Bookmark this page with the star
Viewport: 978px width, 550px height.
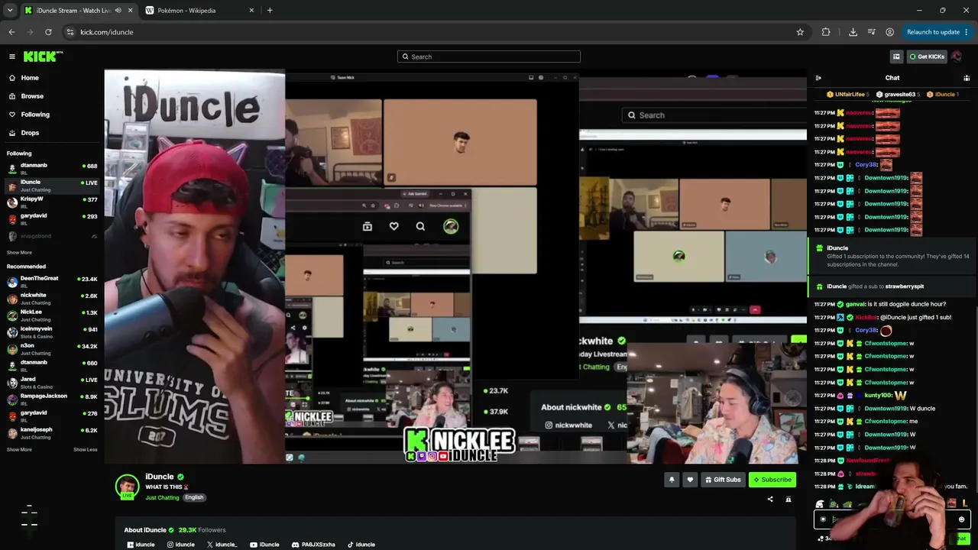tap(800, 32)
